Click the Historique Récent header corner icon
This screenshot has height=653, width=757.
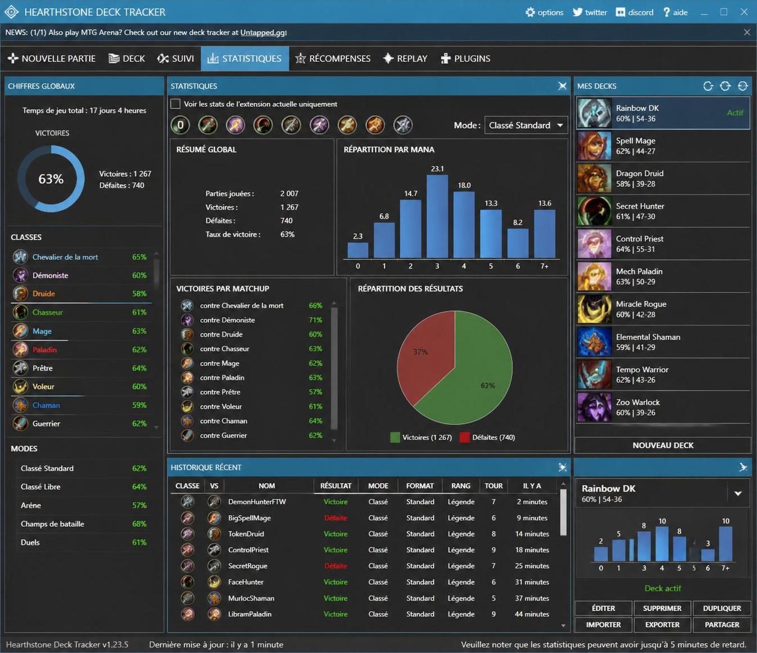(562, 467)
